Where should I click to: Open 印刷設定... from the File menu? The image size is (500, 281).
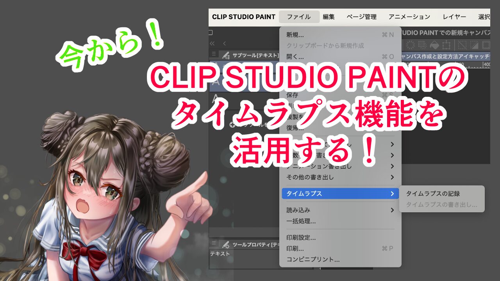coord(340,238)
